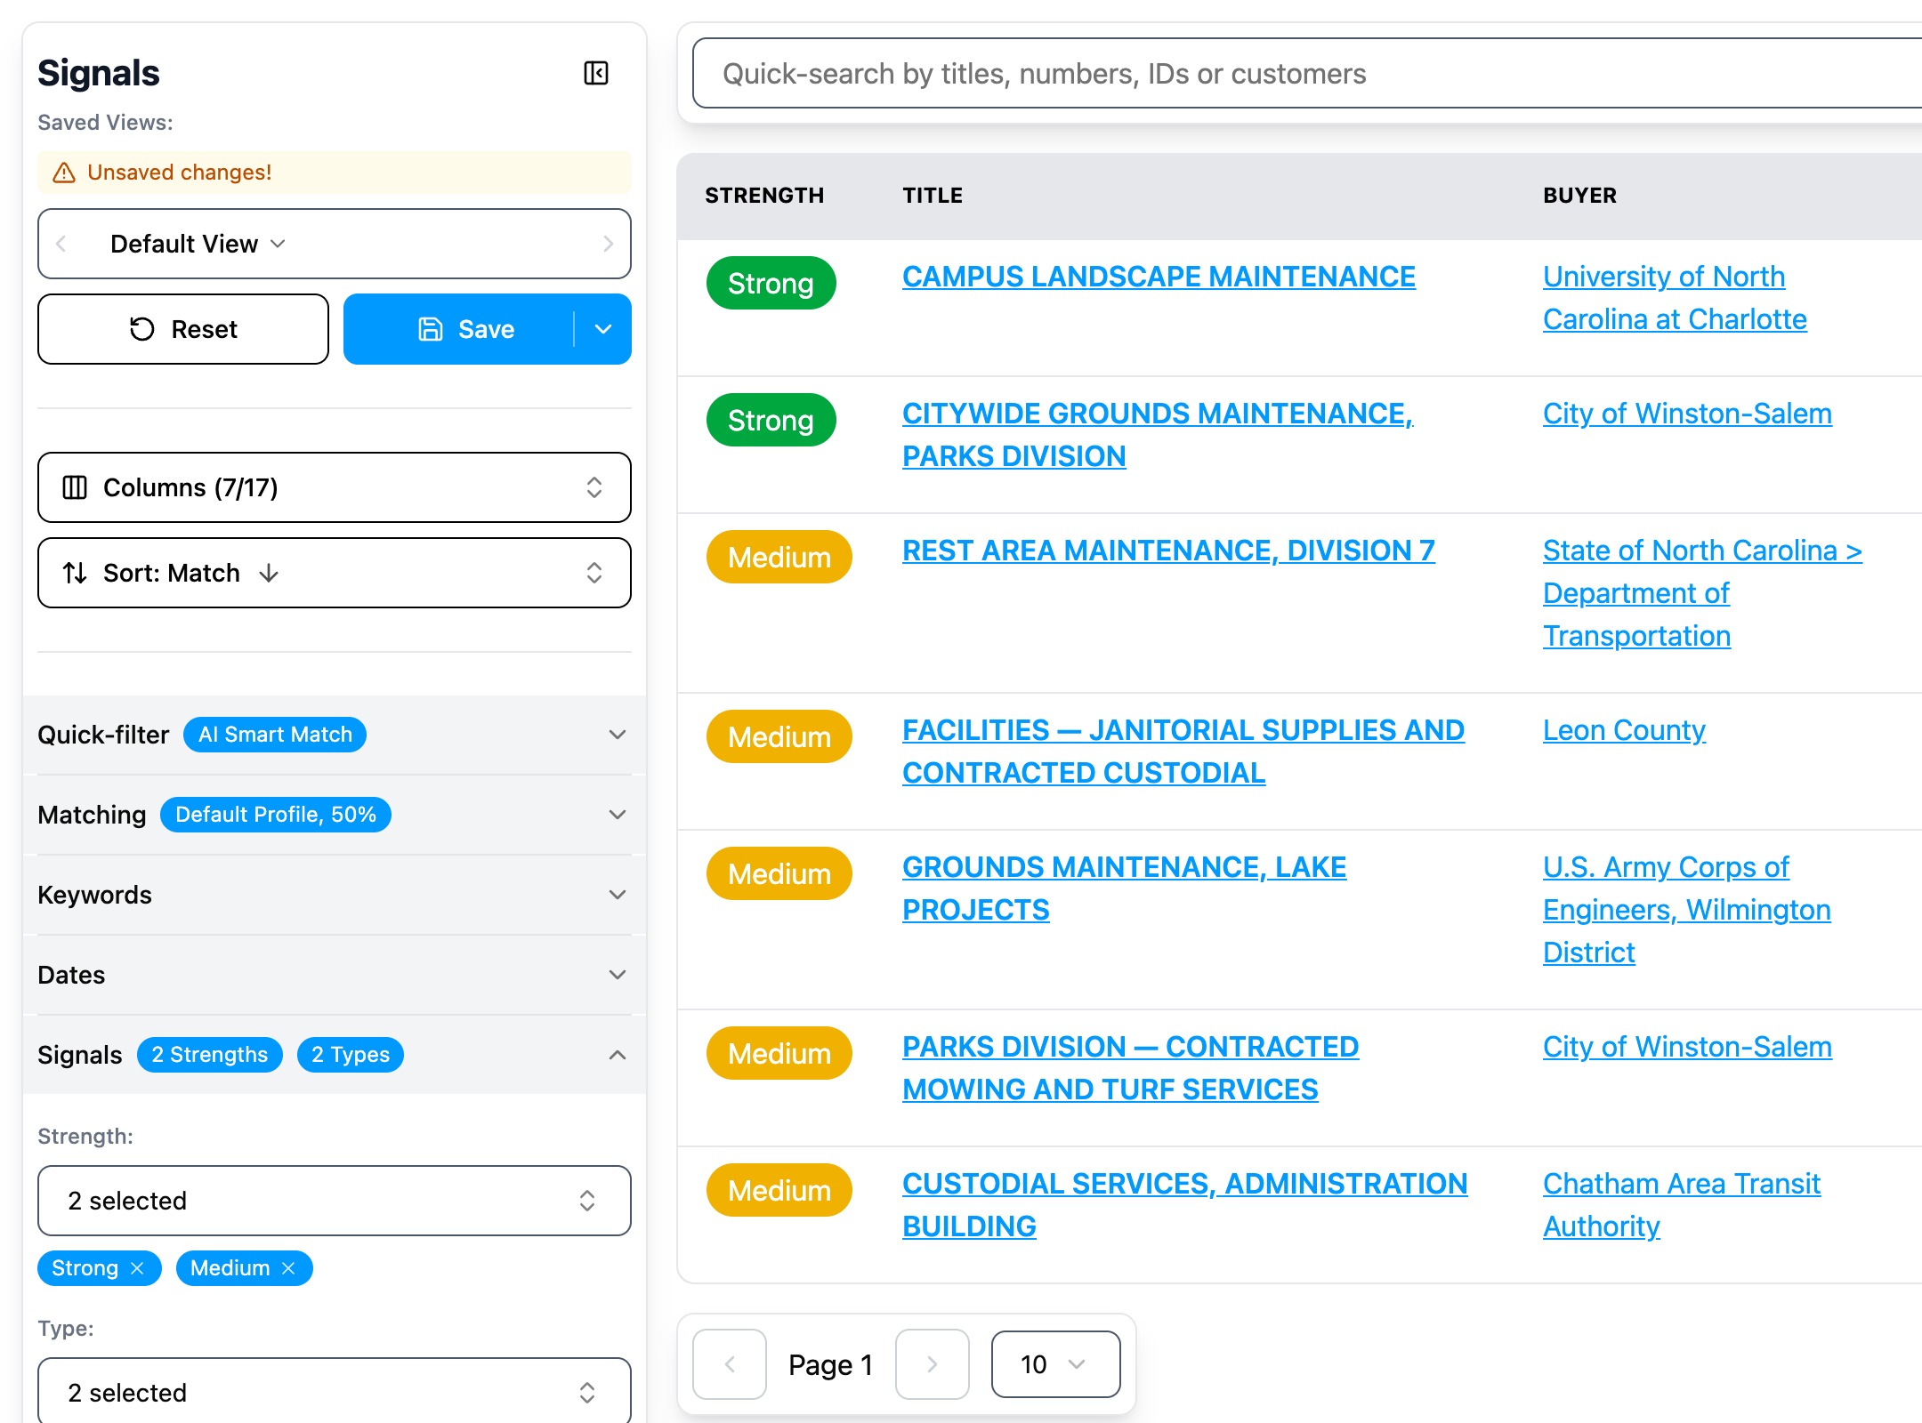The height and width of the screenshot is (1423, 1922).
Task: Click the TITLE column header
Action: click(x=933, y=196)
